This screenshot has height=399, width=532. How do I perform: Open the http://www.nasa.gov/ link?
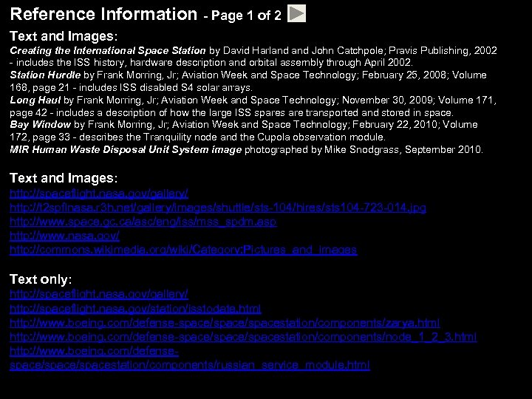[x=64, y=236]
